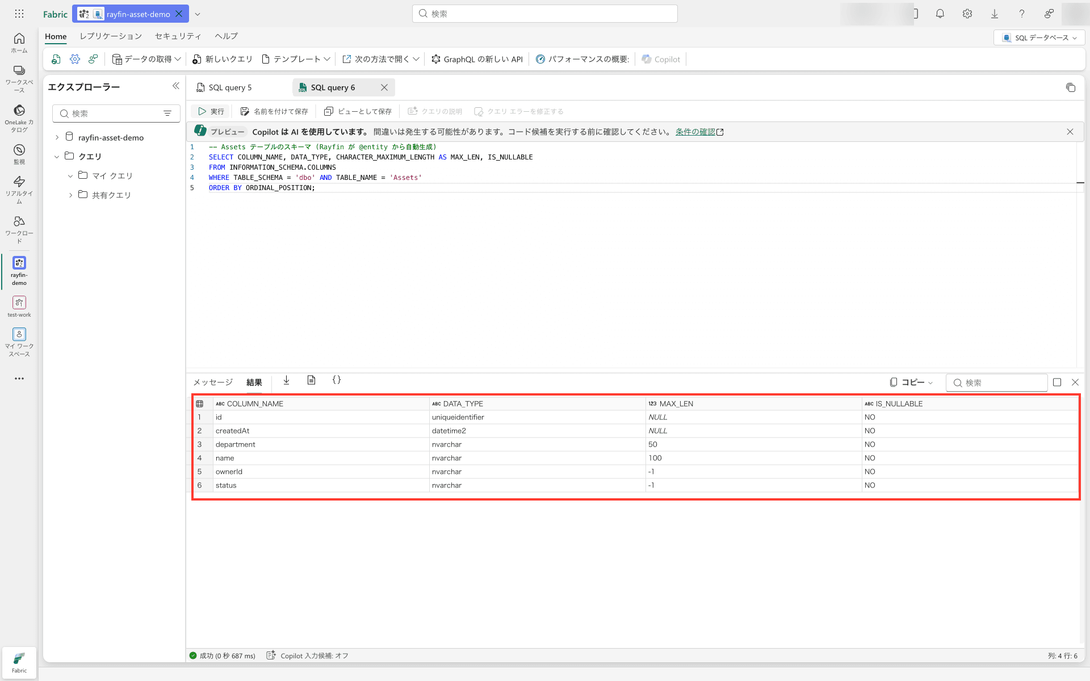Open test-work workspace in sidebar
The height and width of the screenshot is (681, 1090).
(19, 306)
